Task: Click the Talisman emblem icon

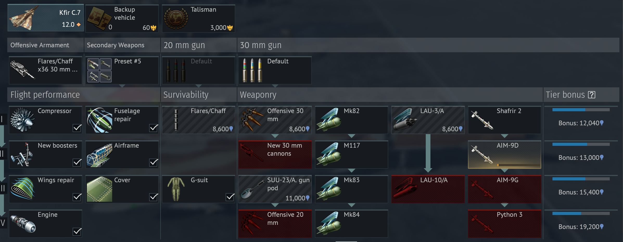Action: coord(176,18)
